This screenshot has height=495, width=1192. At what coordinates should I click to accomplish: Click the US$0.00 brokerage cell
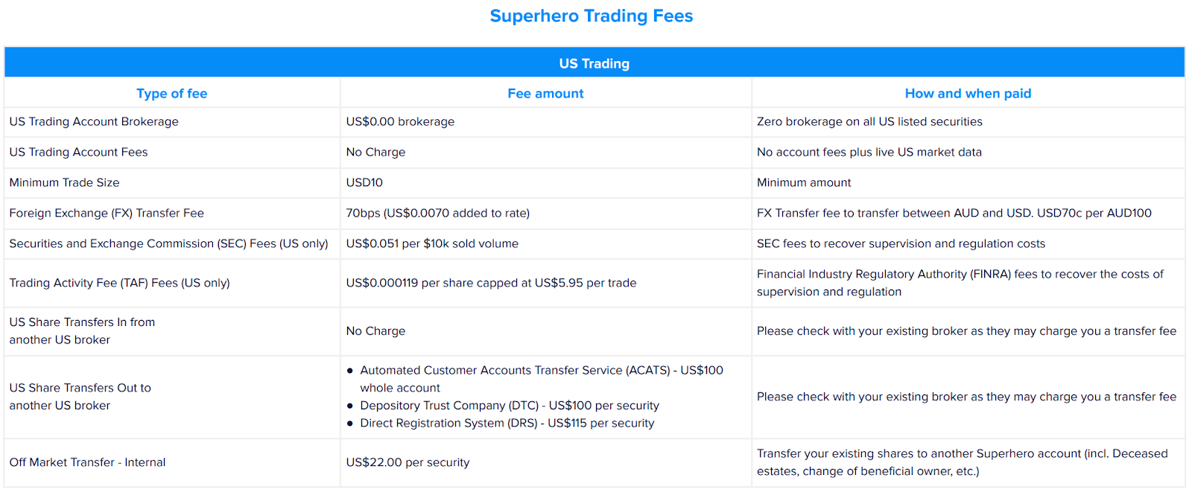[400, 121]
